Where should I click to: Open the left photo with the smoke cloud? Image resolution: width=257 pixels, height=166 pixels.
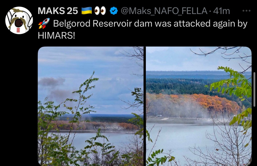(x=91, y=106)
